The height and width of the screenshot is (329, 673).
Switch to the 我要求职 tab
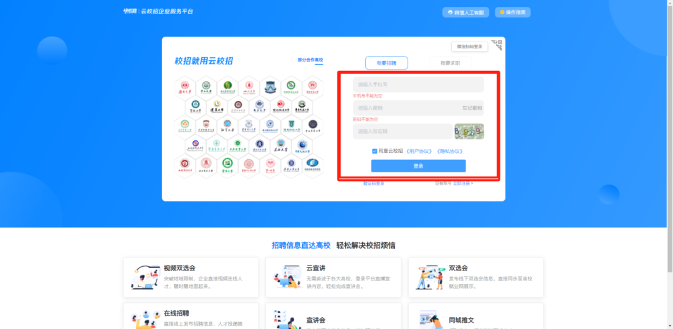[450, 63]
